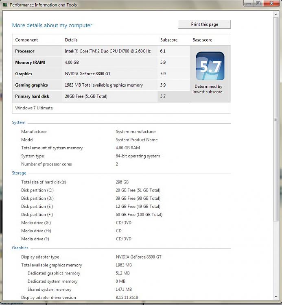
Task: Select the Processor row label
Action: pyautogui.click(x=25, y=51)
